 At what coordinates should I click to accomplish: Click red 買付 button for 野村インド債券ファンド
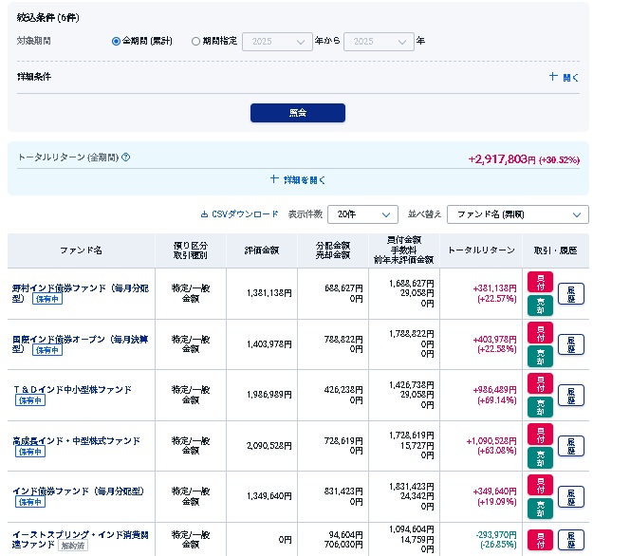click(x=540, y=282)
